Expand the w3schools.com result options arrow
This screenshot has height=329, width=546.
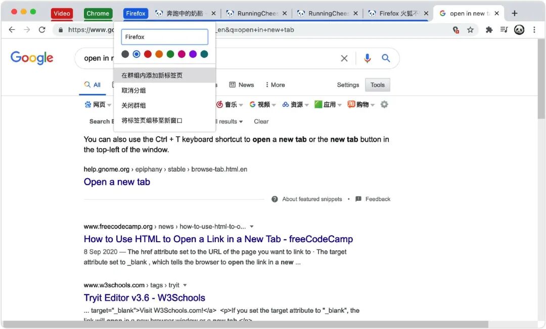coord(185,285)
